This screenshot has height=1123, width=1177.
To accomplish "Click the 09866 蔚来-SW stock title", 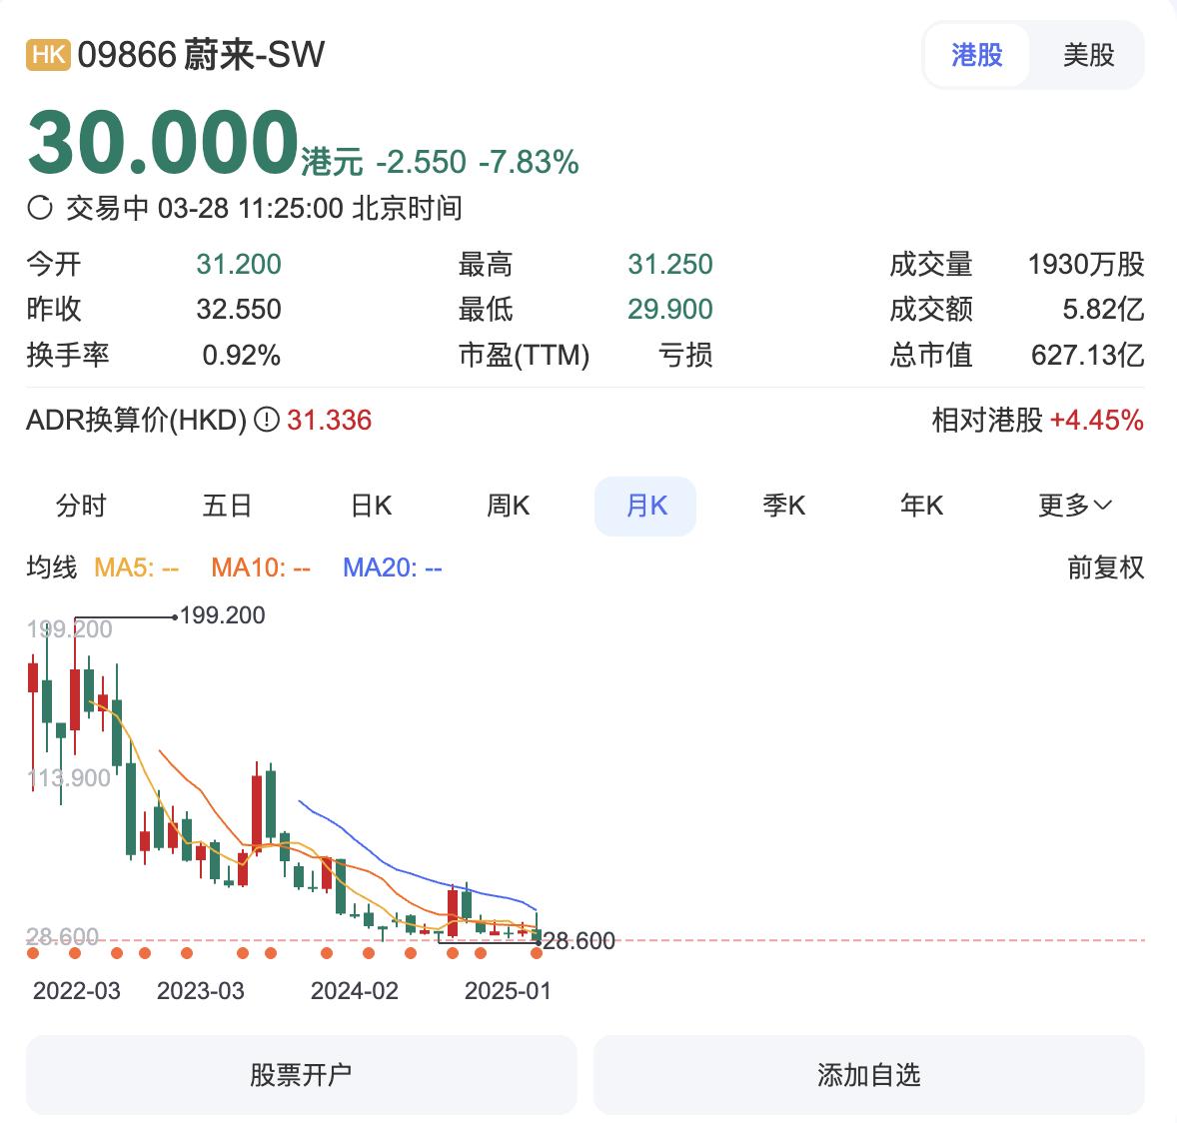I will [x=201, y=55].
